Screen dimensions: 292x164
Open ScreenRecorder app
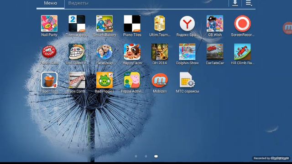pos(242,24)
